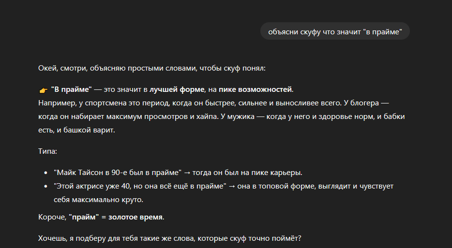452x248 pixels.
Task: Click the line "есть, и башкой варит."
Action: point(76,130)
